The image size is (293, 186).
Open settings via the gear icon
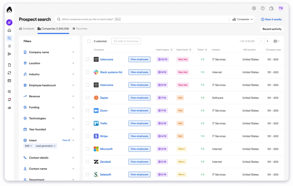(254, 8)
